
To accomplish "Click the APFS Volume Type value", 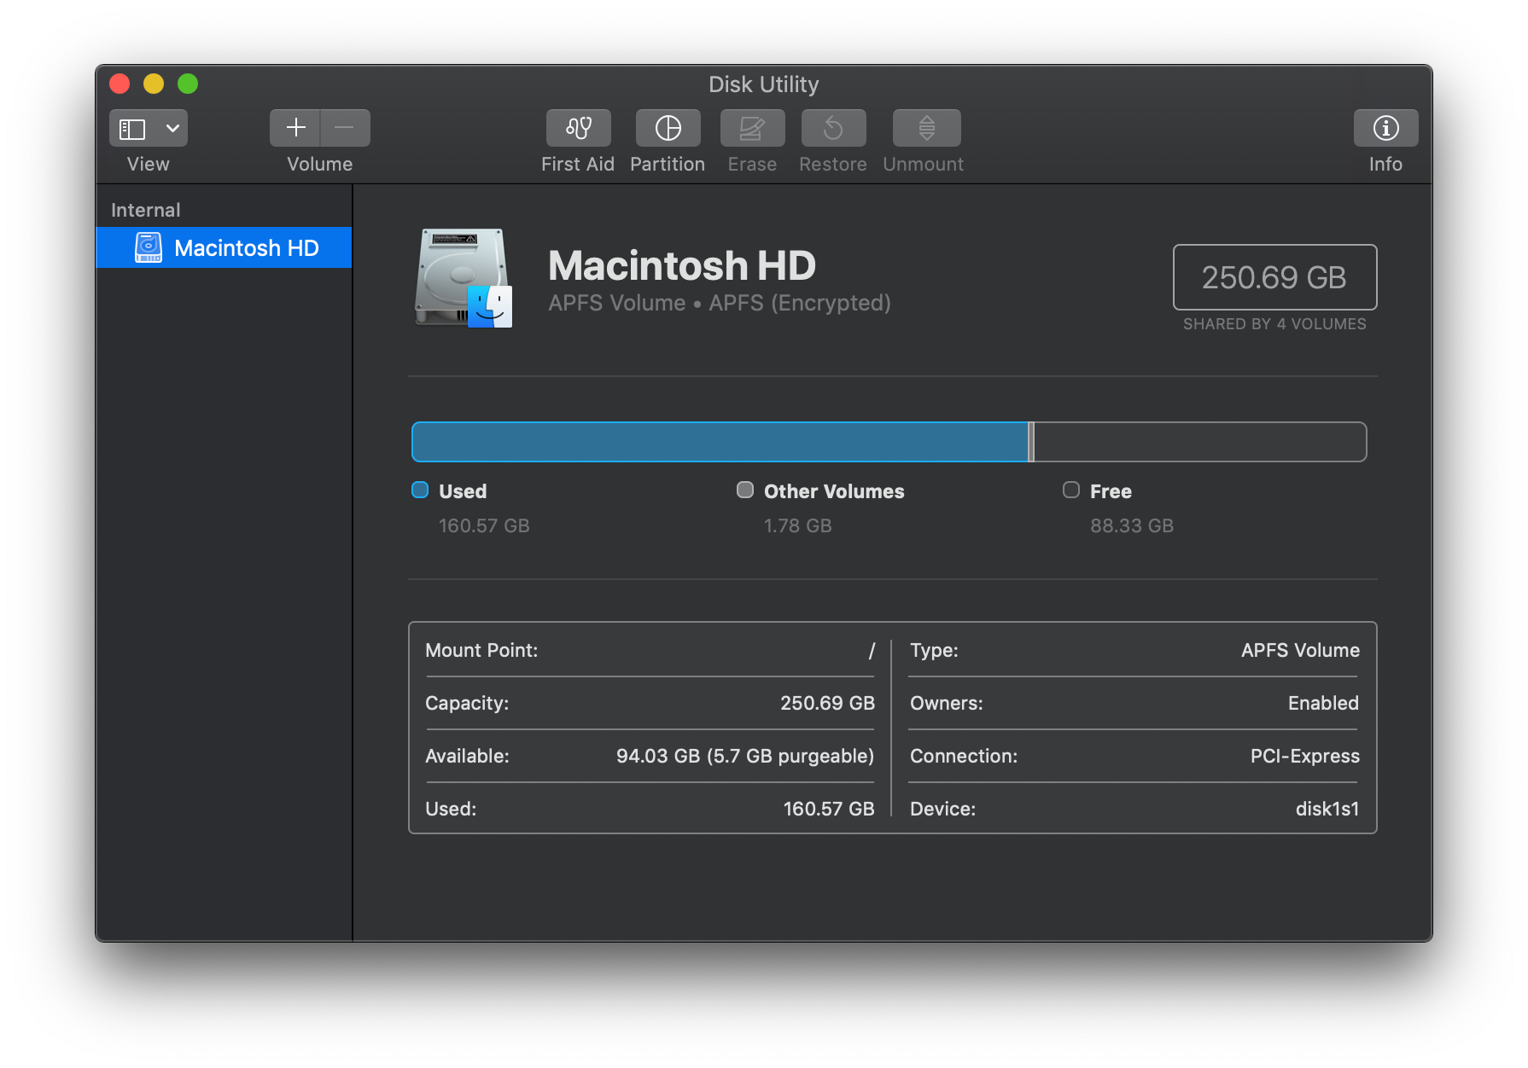I will click(x=1300, y=650).
